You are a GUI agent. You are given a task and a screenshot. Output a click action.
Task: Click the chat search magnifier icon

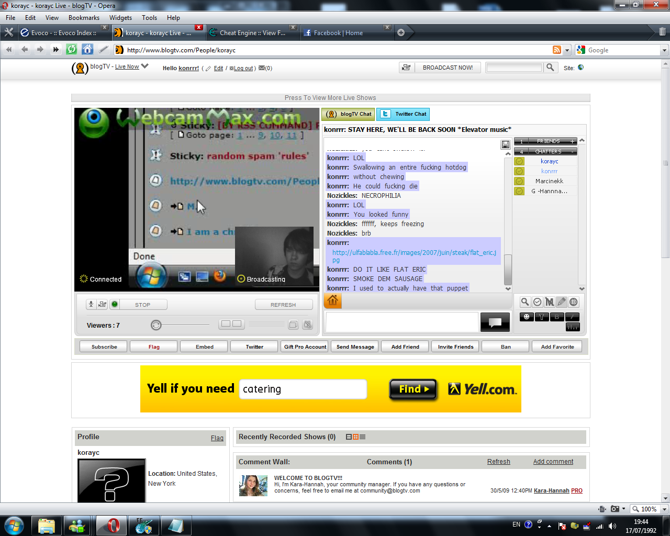[525, 302]
